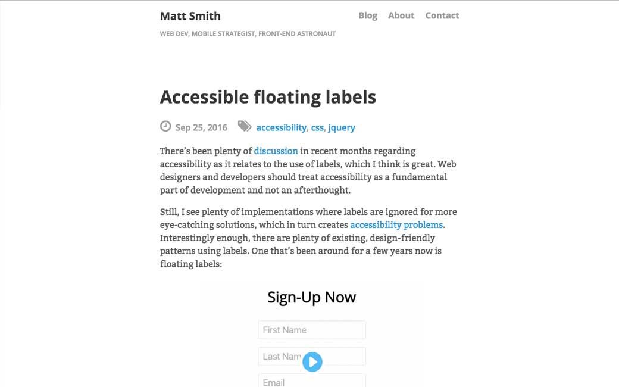Go to the About page
The image size is (619, 387).
tap(401, 15)
